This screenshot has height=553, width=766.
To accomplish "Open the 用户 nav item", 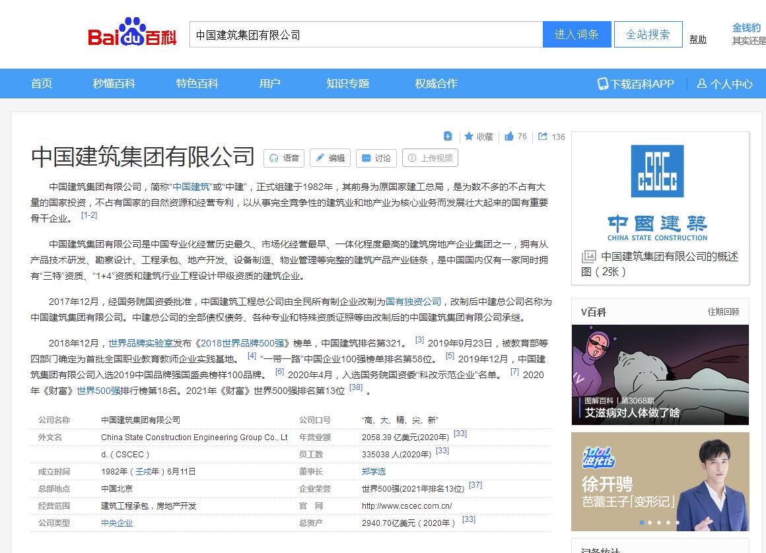I will [269, 83].
